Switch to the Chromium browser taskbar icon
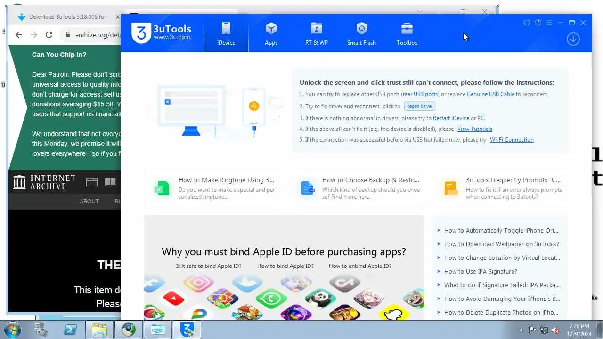Viewport: 603px width, 339px height. point(128,330)
